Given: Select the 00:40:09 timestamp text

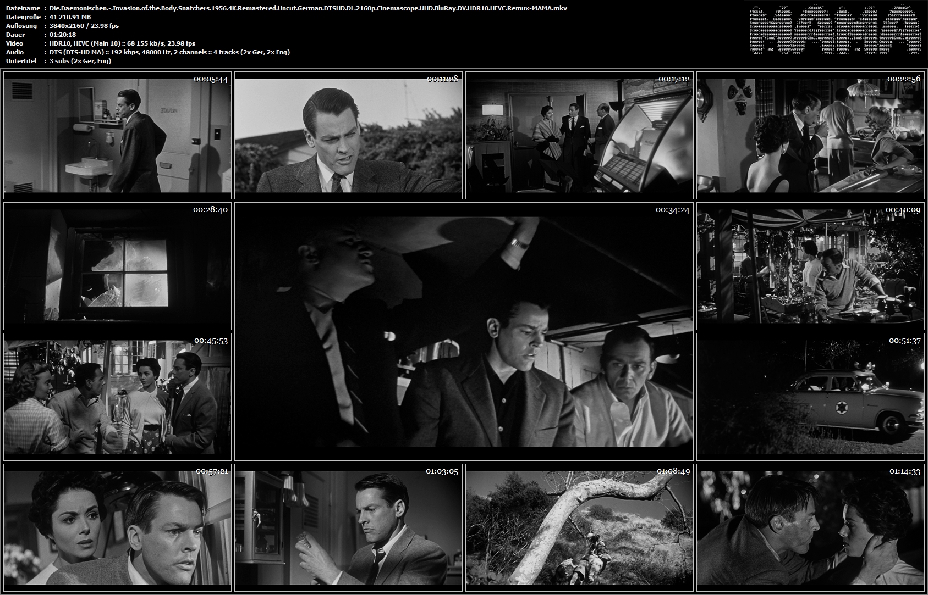Looking at the screenshot, I should 904,210.
